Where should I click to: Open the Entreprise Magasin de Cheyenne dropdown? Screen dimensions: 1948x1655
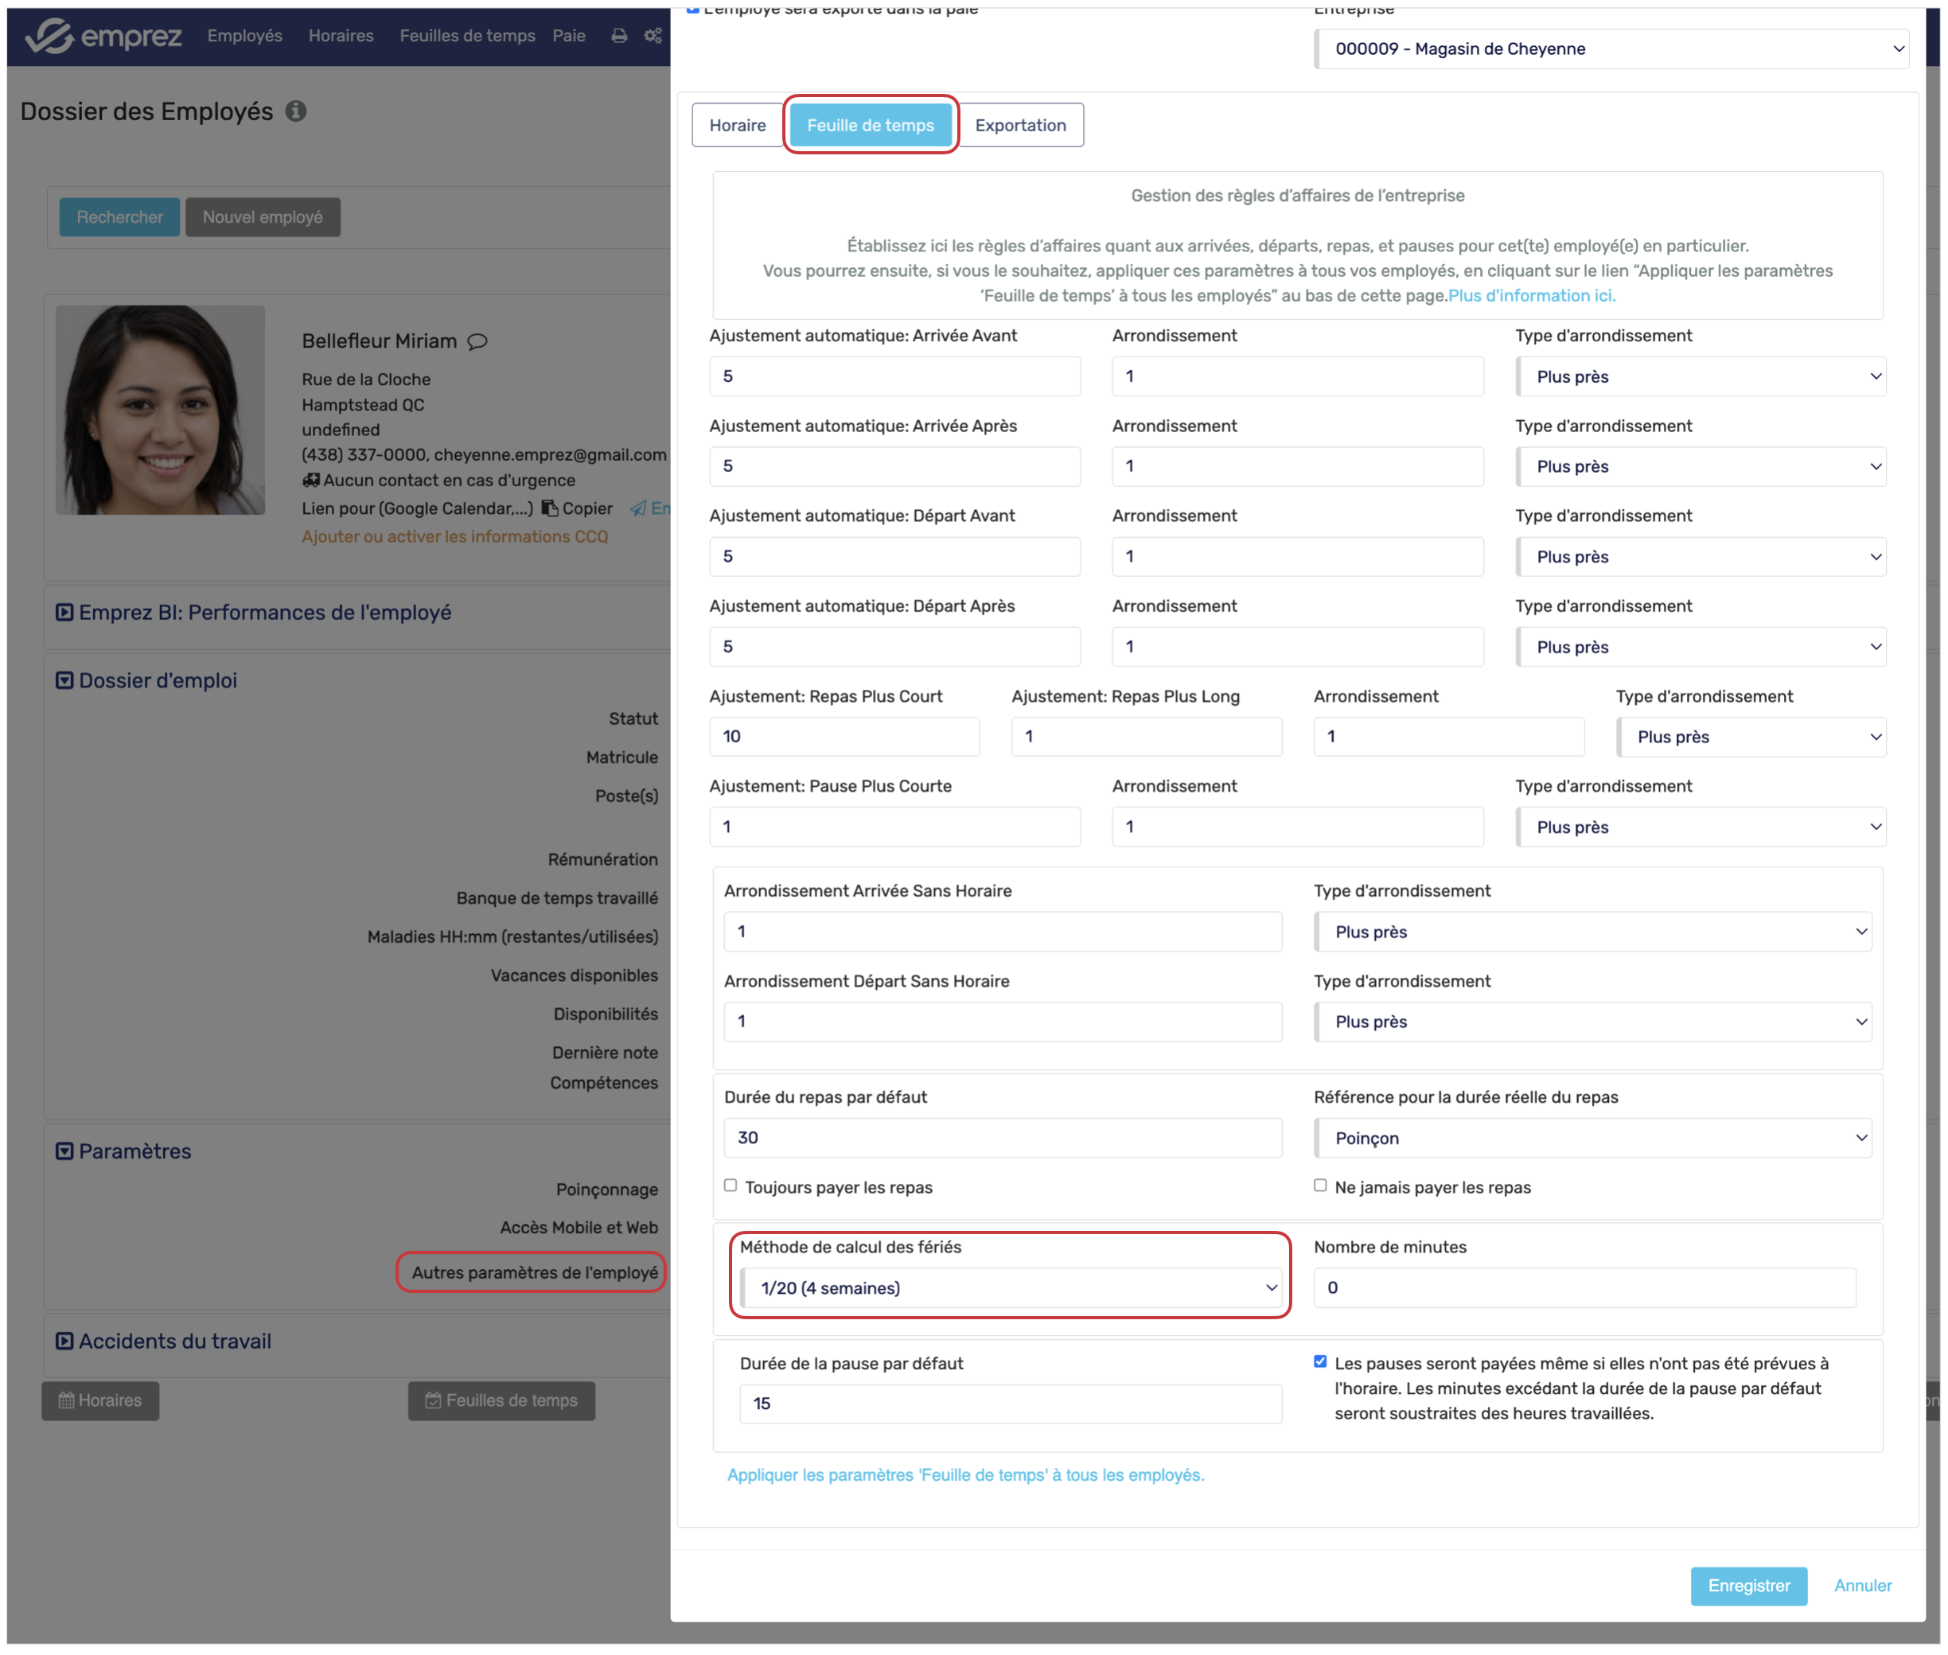tap(1612, 49)
